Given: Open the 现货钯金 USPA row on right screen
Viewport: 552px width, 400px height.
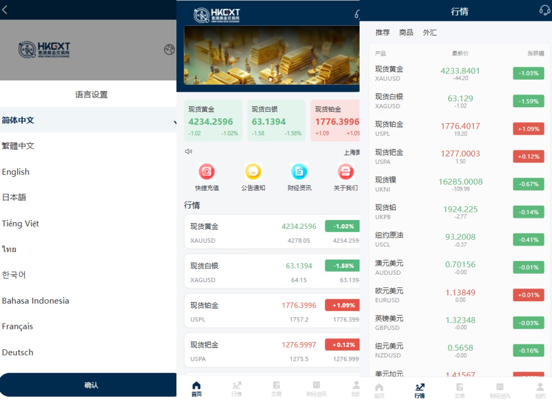Looking at the screenshot, I should point(460,156).
